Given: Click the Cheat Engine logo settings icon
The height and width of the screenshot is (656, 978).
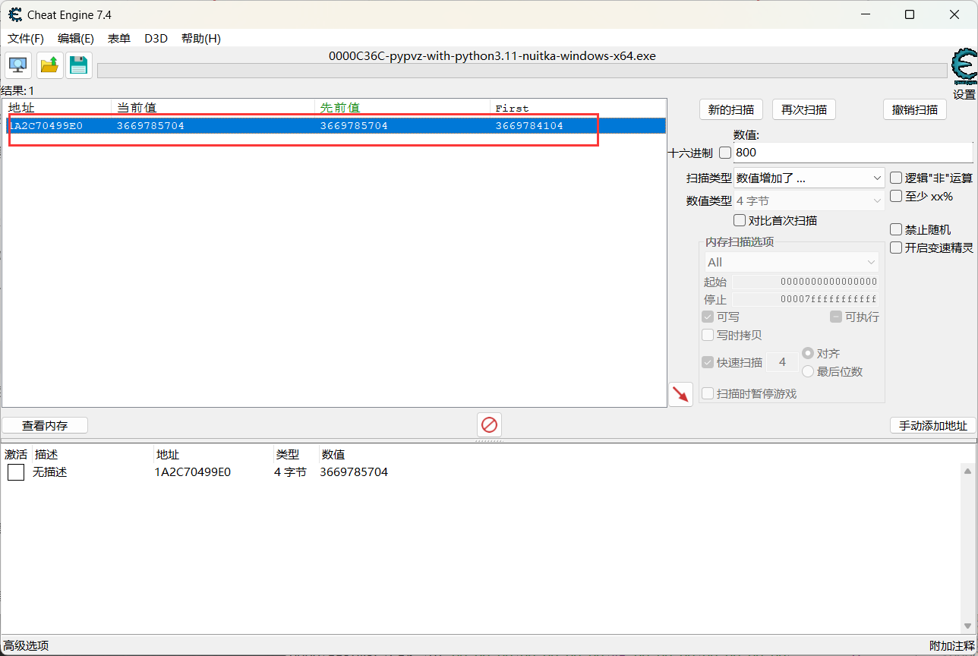Looking at the screenshot, I should click(964, 67).
